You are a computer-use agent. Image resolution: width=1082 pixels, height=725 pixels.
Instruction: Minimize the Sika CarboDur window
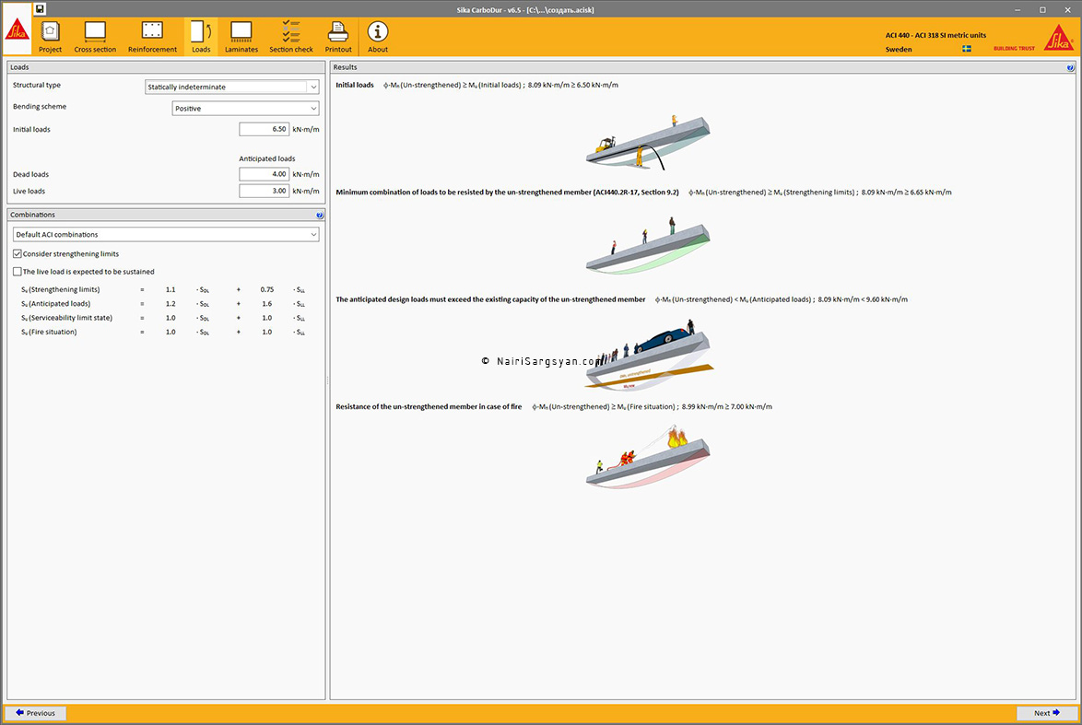pos(1017,9)
